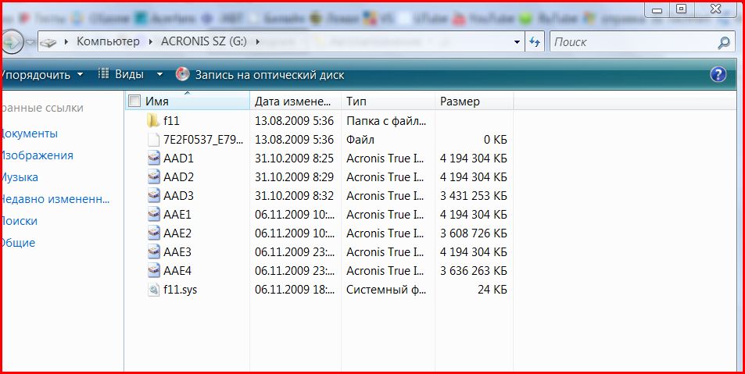Click date 31.10.2009 8:29
This screenshot has width=745, height=374.
pos(294,177)
